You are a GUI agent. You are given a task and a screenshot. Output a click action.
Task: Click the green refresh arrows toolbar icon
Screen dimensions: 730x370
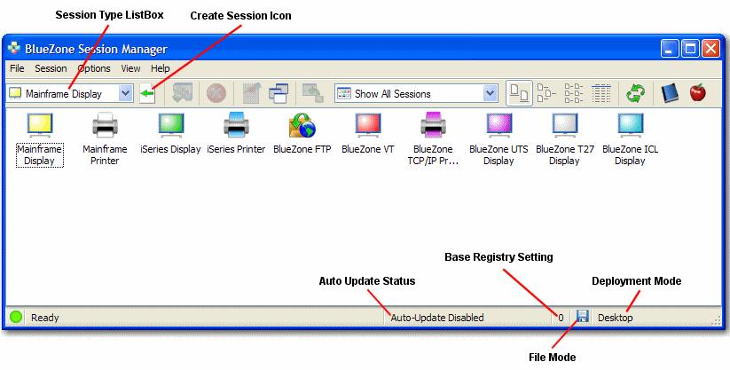635,93
